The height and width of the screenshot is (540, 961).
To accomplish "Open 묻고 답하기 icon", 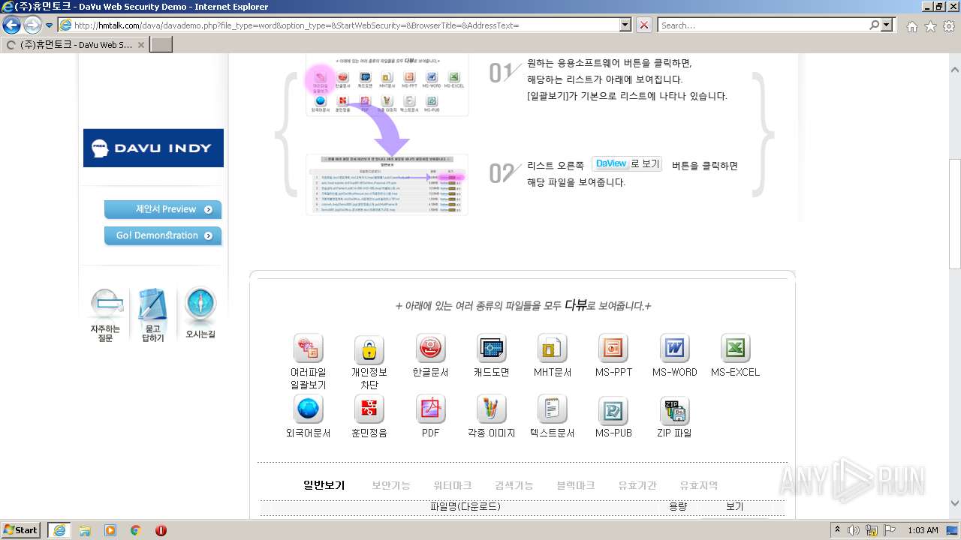I will tap(152, 315).
